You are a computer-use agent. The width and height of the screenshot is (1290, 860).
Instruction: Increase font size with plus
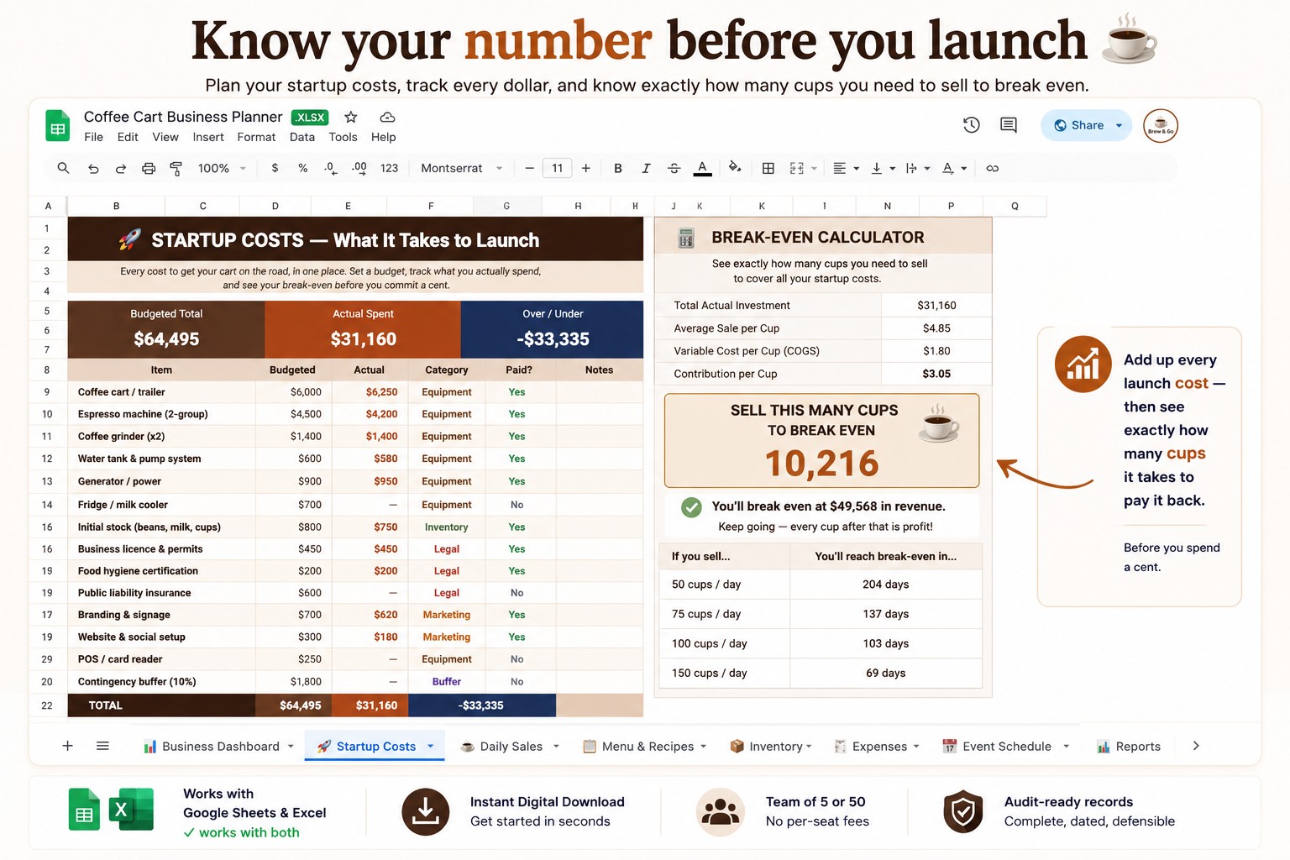585,168
